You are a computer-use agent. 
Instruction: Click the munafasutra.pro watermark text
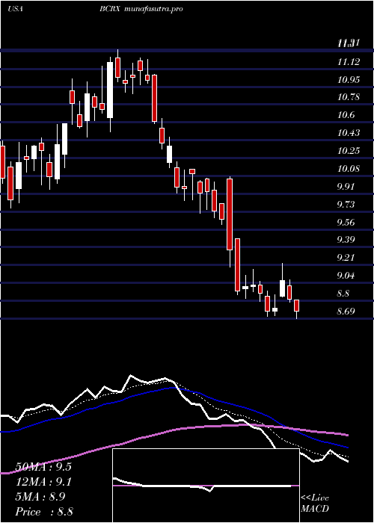pos(153,10)
